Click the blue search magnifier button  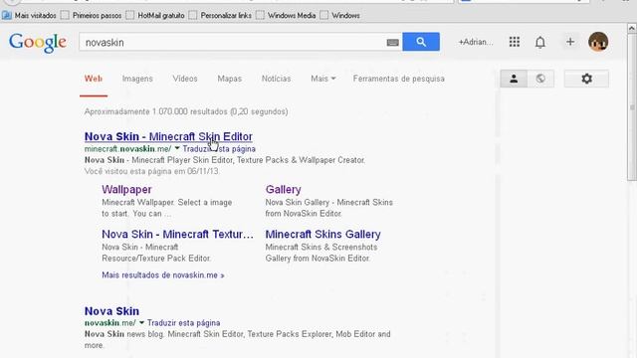click(421, 42)
